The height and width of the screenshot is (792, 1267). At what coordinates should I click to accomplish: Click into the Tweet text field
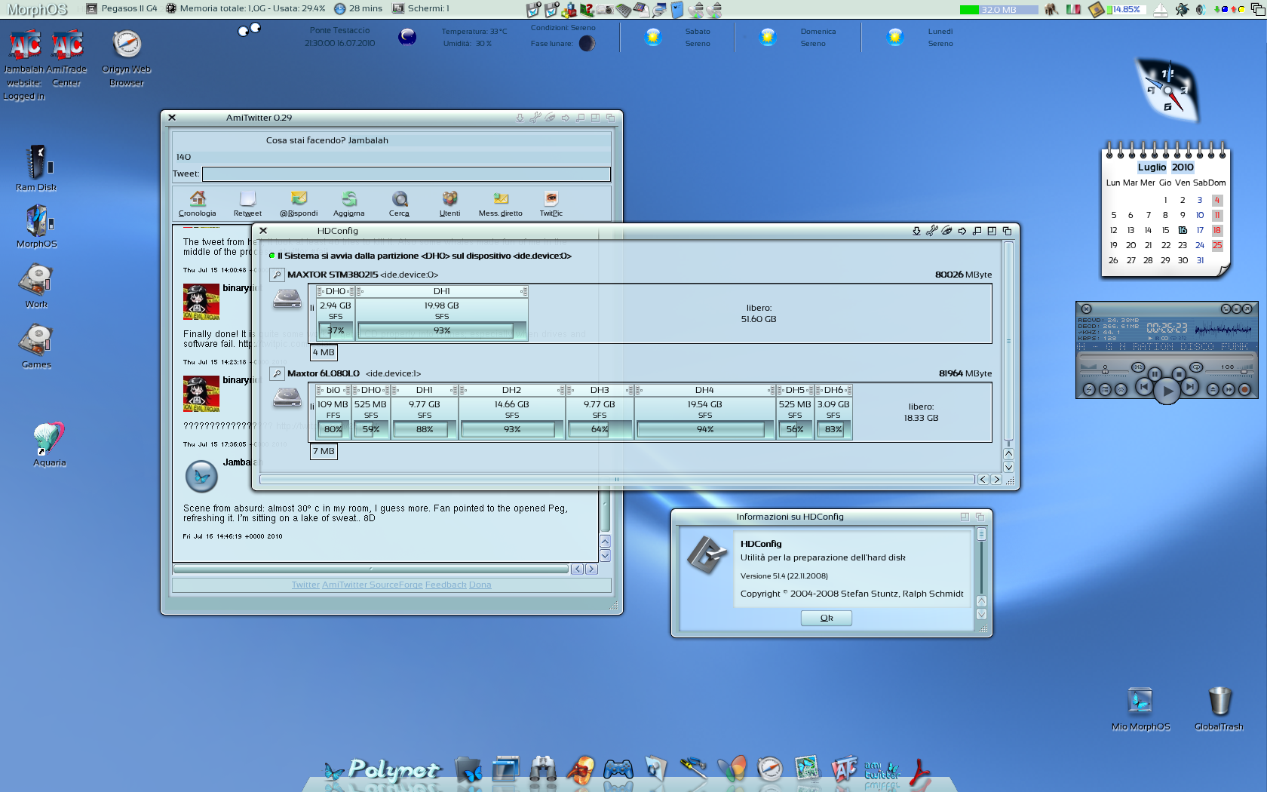(406, 174)
